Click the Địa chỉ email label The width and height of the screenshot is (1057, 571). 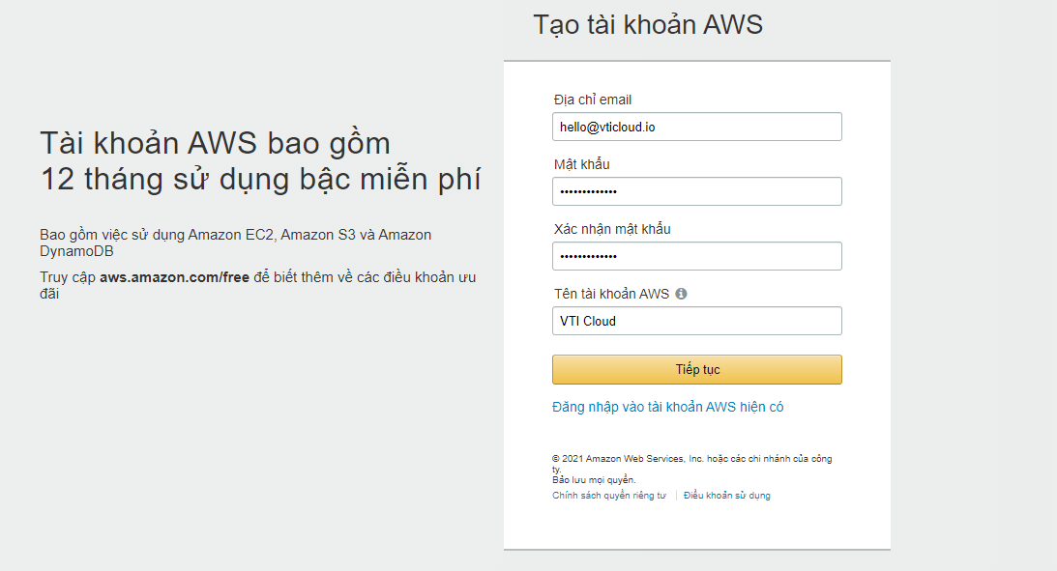coord(593,100)
